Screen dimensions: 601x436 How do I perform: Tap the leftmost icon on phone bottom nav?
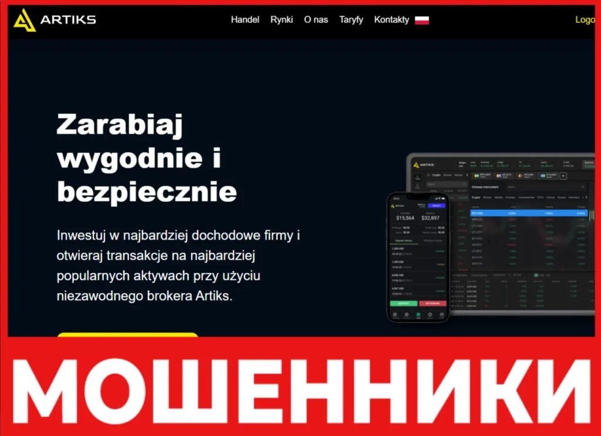396,314
